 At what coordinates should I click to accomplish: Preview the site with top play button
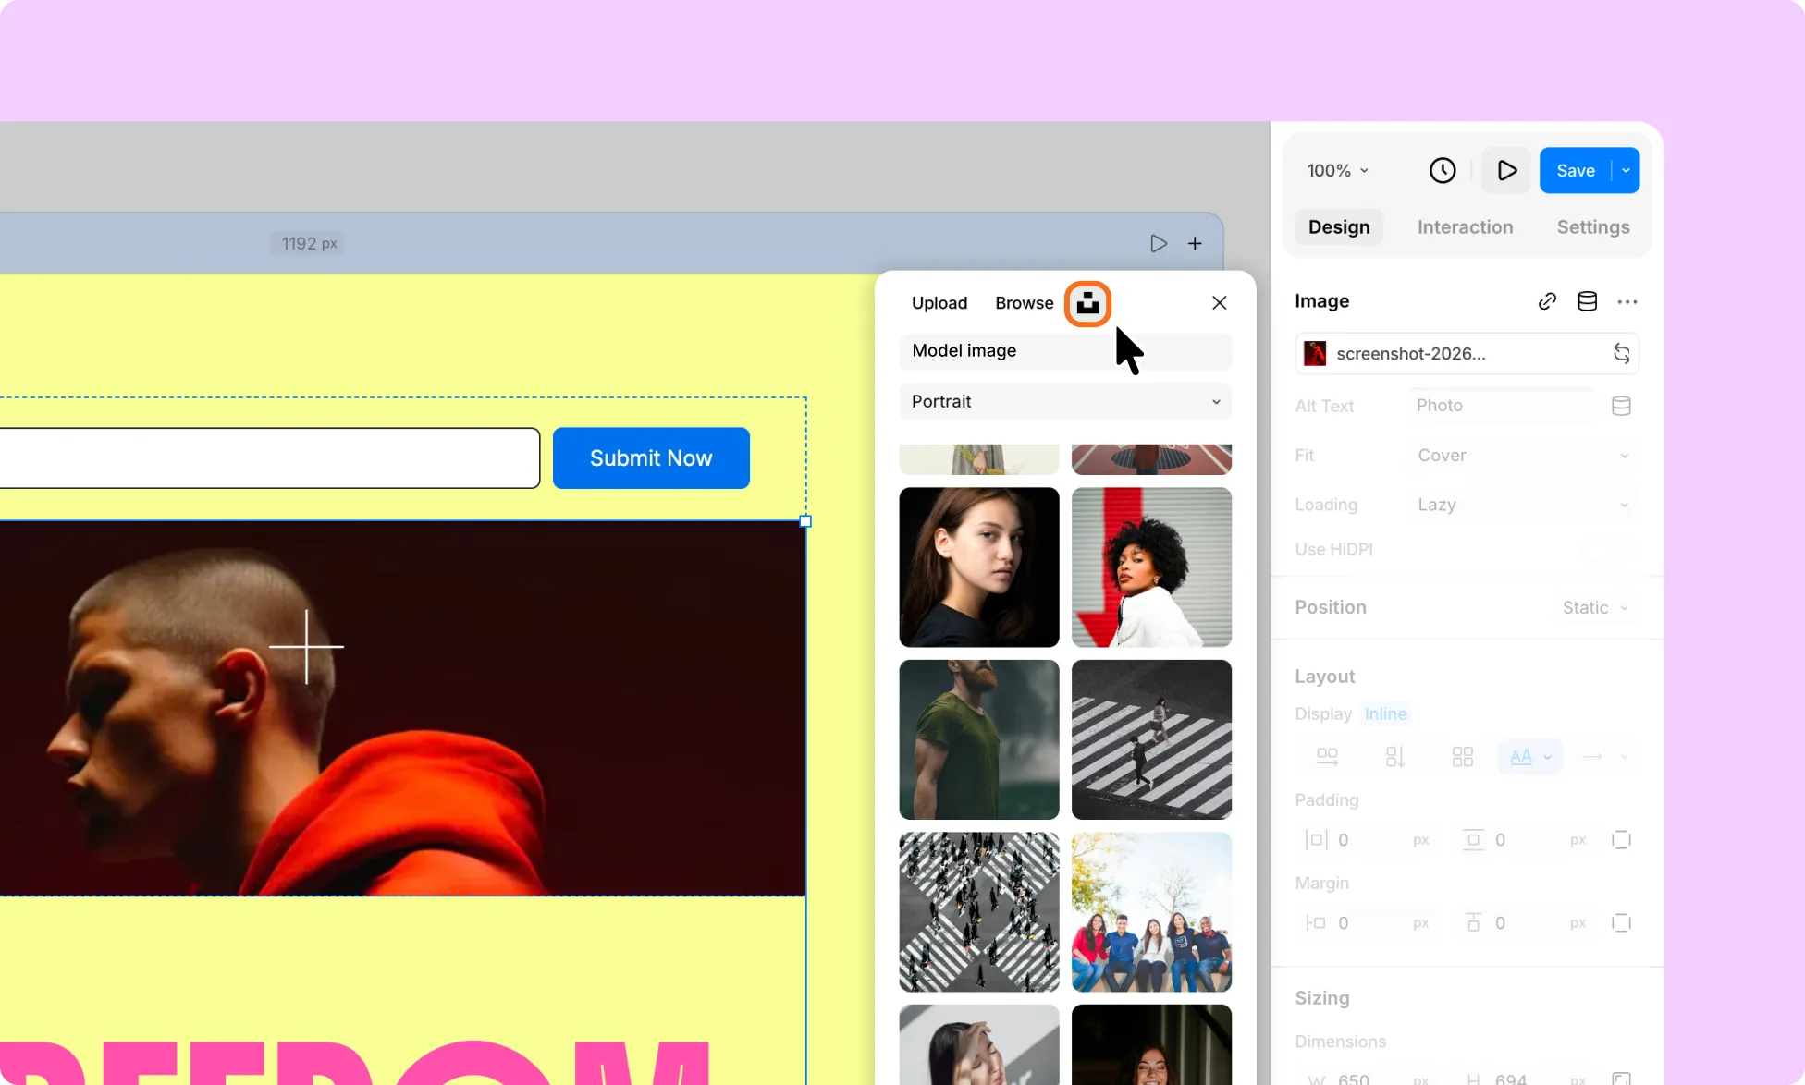tap(1506, 170)
